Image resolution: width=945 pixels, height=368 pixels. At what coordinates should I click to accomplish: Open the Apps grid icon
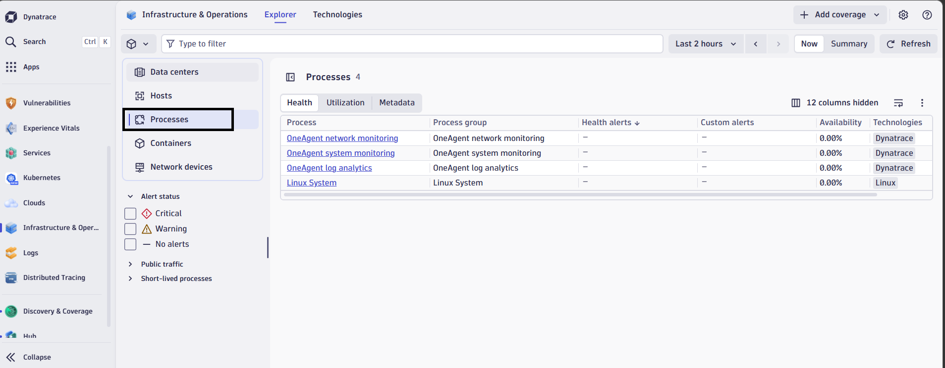(11, 67)
